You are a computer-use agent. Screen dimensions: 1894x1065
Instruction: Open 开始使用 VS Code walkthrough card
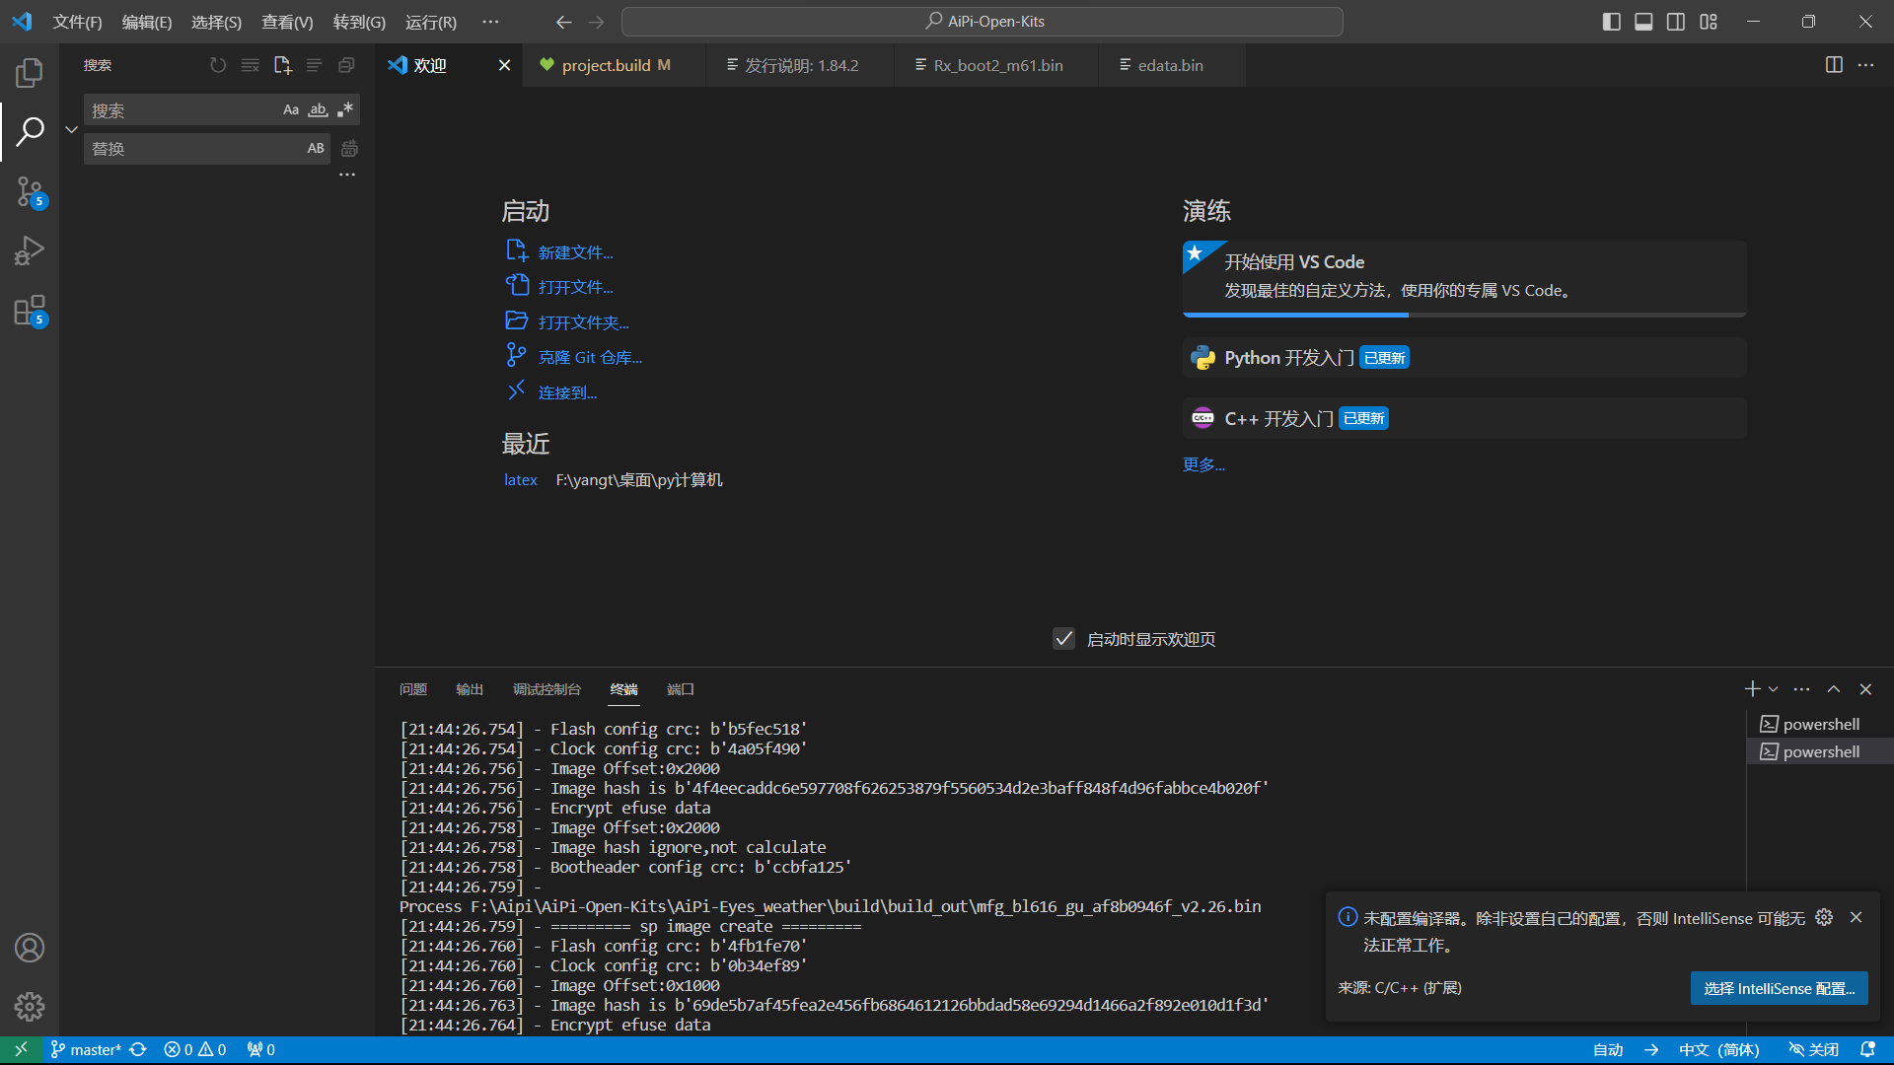tap(1464, 277)
